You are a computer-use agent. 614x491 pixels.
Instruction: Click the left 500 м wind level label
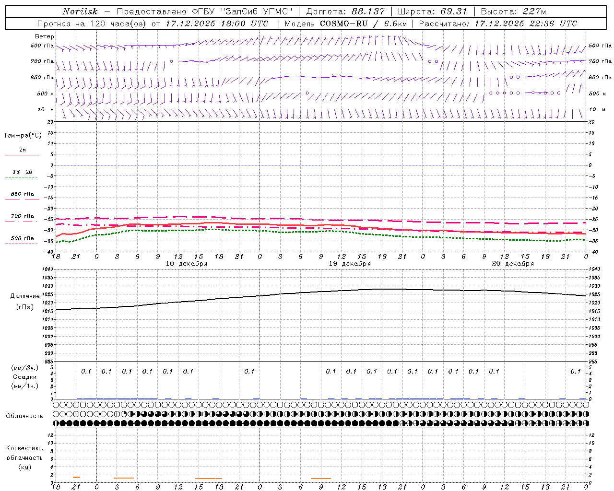click(46, 94)
